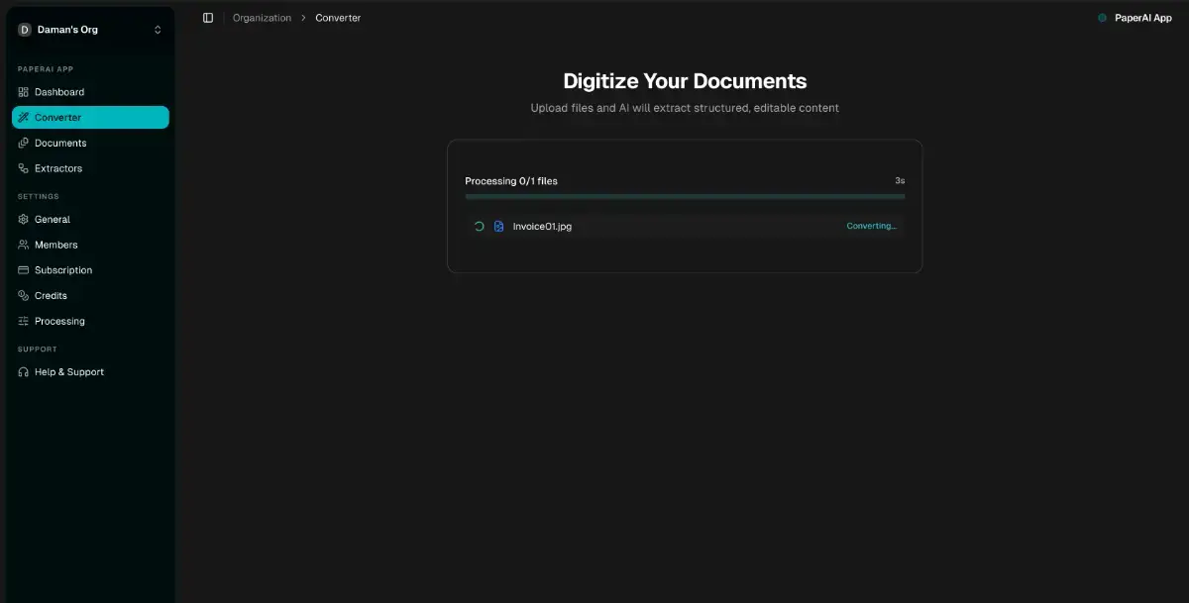Viewport: 1189px width, 603px height.
Task: Click the Credits coins icon
Action: tap(24, 295)
